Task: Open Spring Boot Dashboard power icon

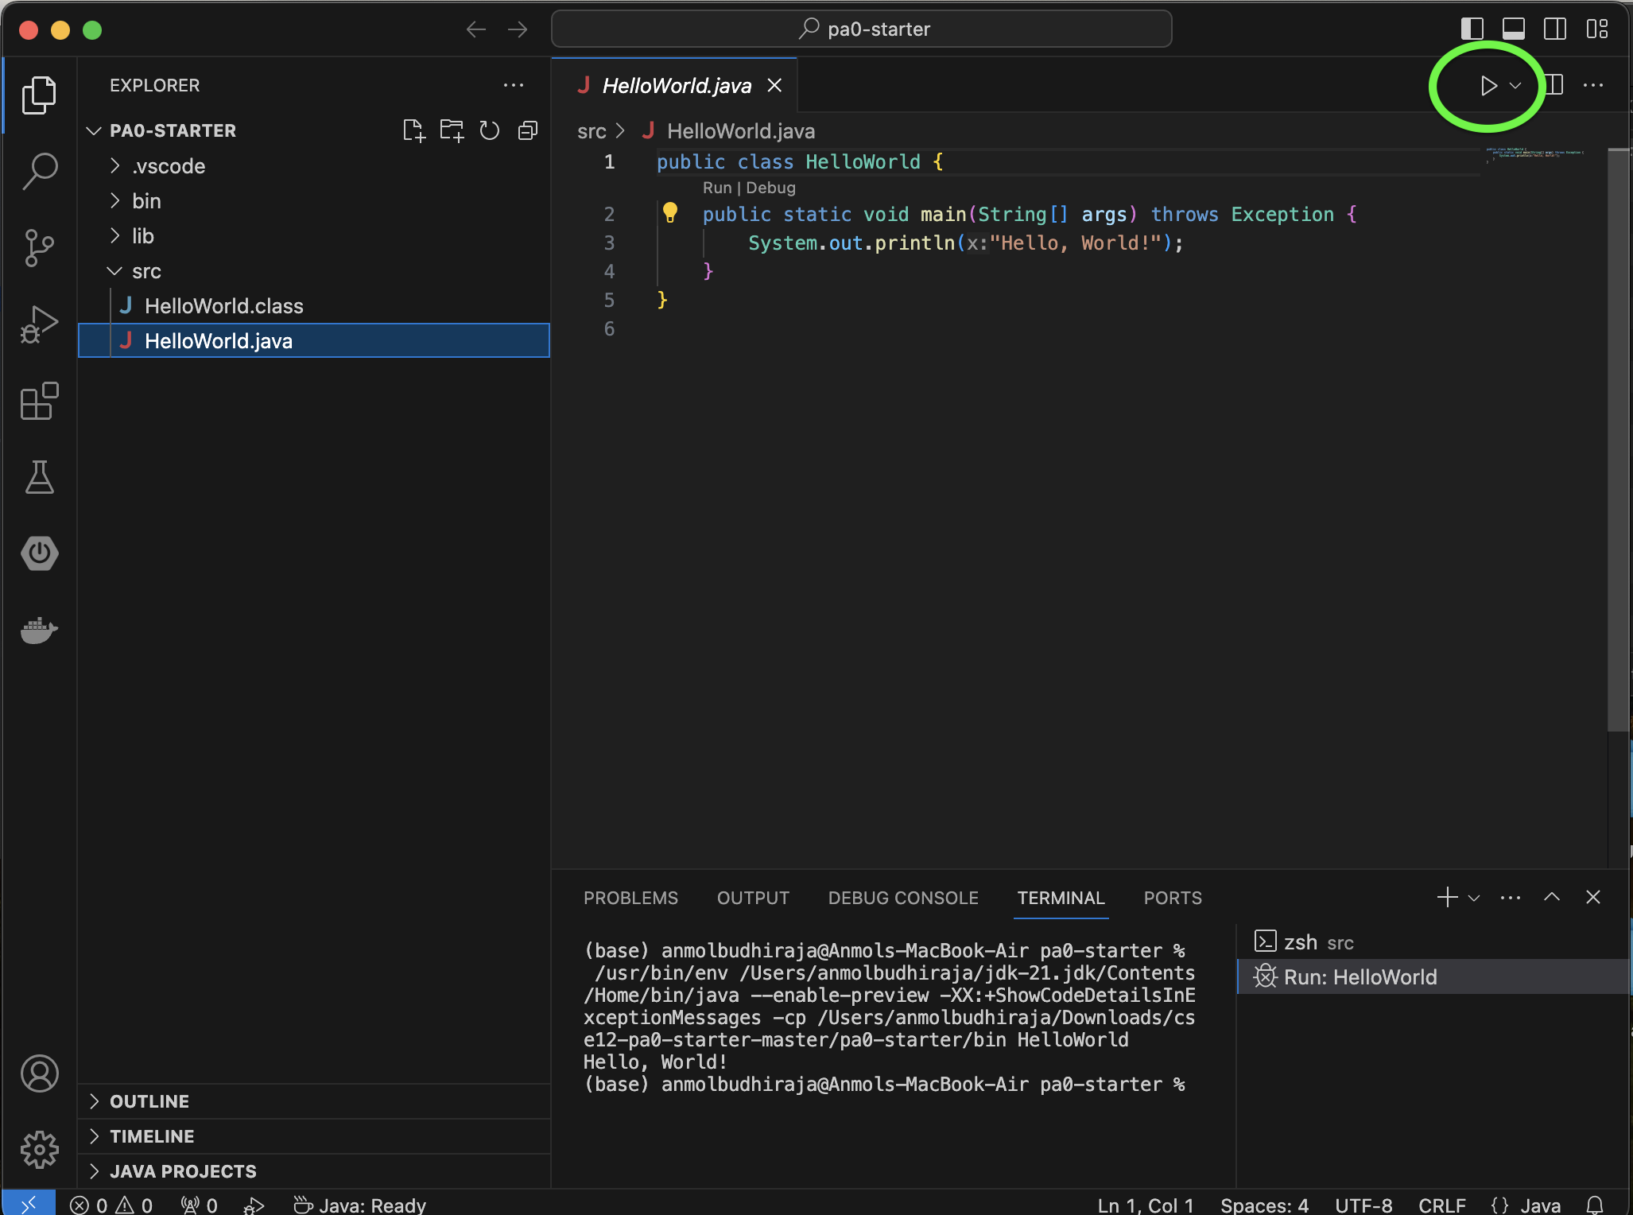Action: coord(39,553)
